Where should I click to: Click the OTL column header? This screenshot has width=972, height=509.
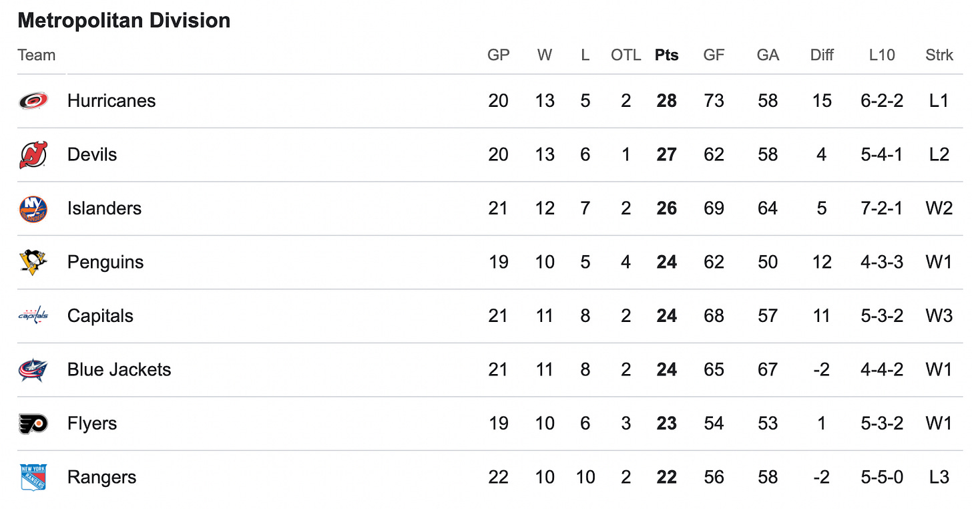coord(626,55)
